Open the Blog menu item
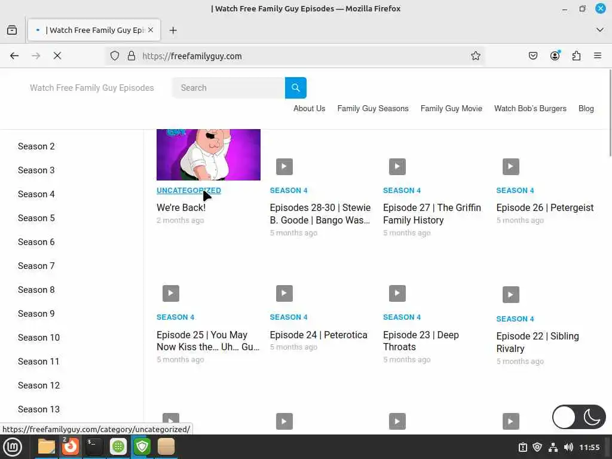This screenshot has height=459, width=612. (x=586, y=109)
